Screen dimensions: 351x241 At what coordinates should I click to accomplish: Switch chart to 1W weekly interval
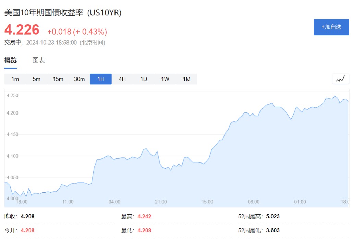pyautogui.click(x=165, y=79)
